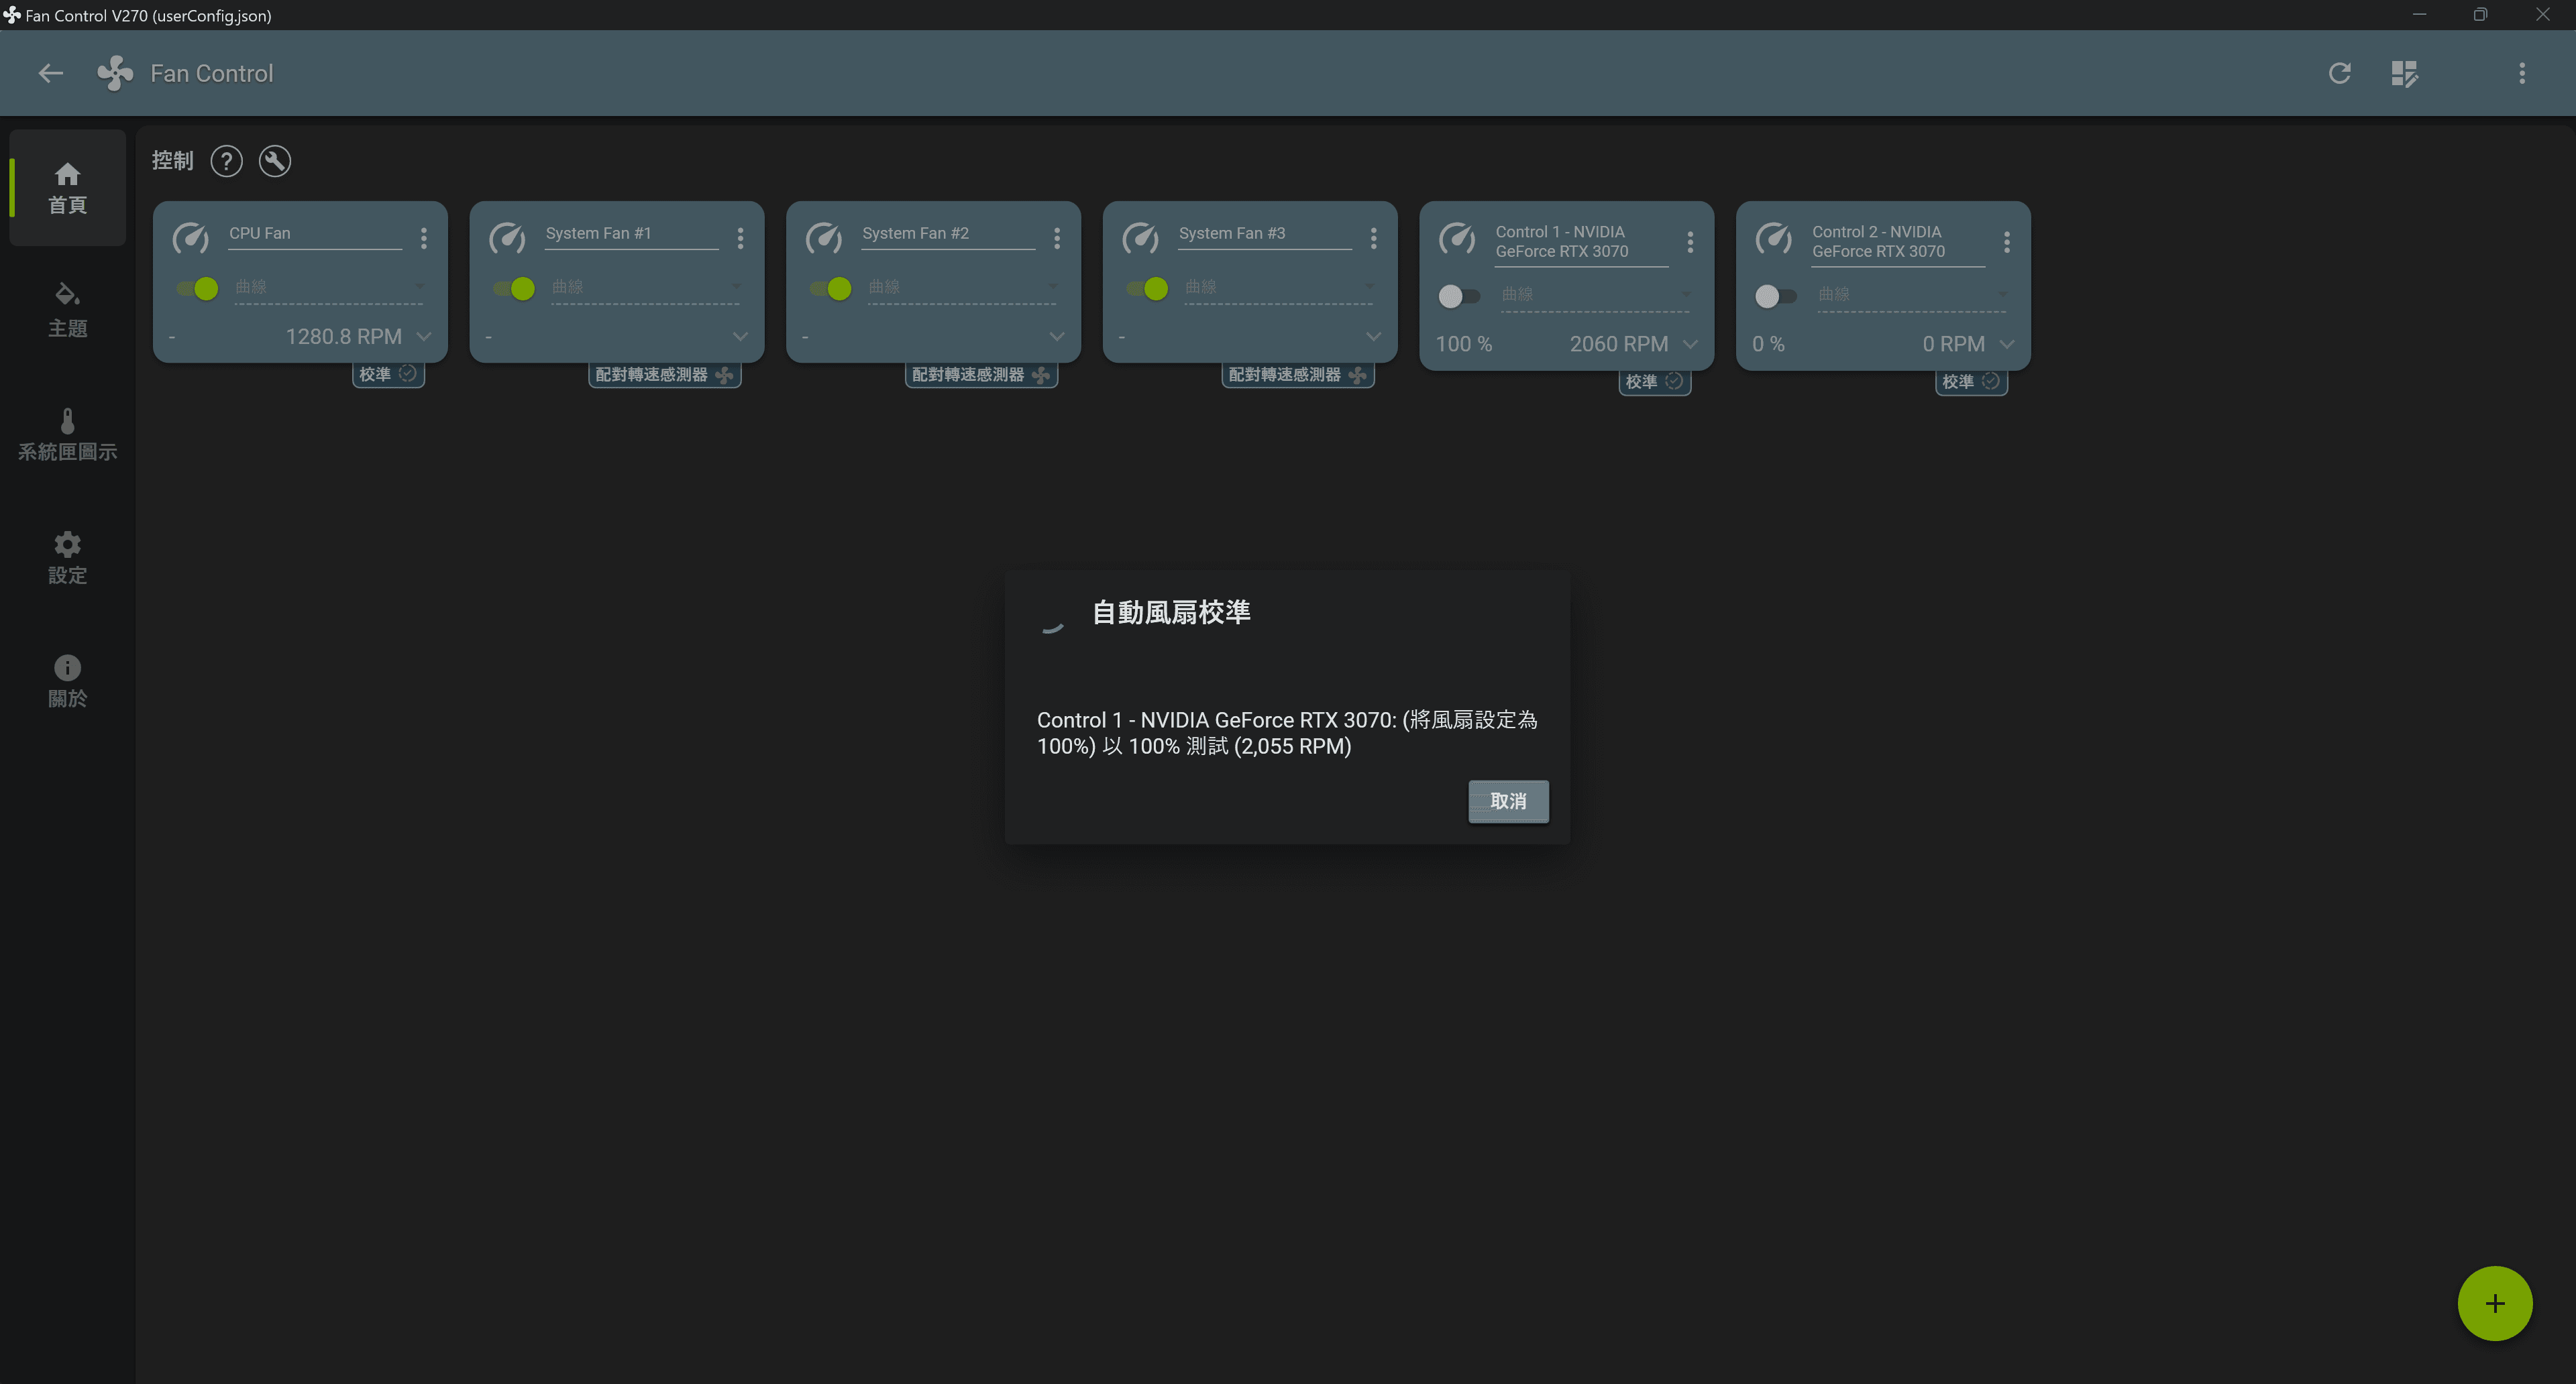Viewport: 2576px width, 1384px height.
Task: Click the 100 % value on Control 1
Action: point(1464,344)
